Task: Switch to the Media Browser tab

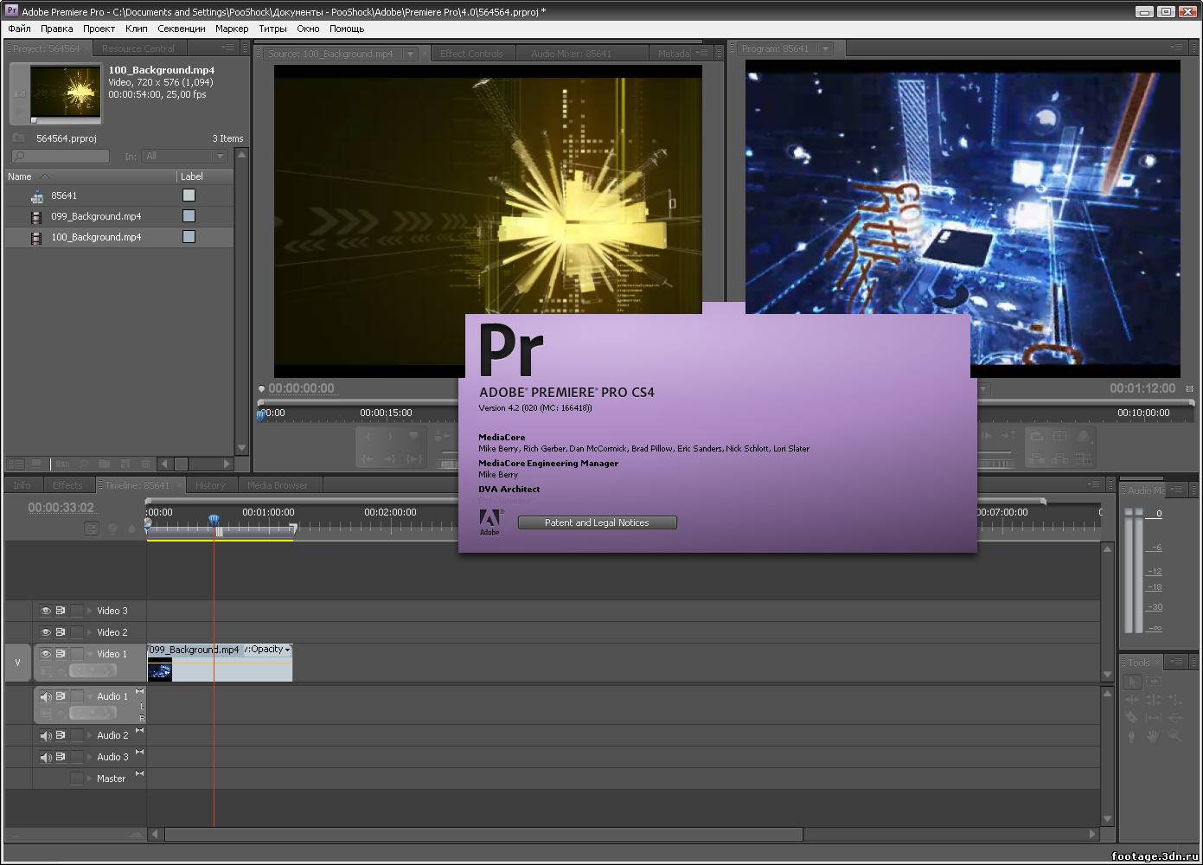Action: (x=278, y=485)
